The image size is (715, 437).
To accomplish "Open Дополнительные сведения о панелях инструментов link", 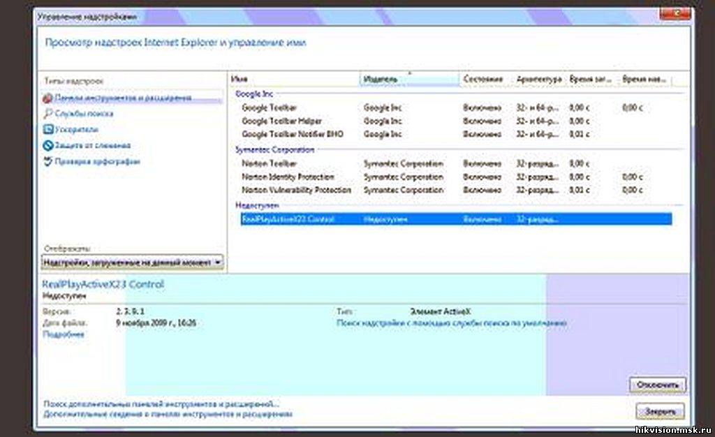I will (168, 415).
